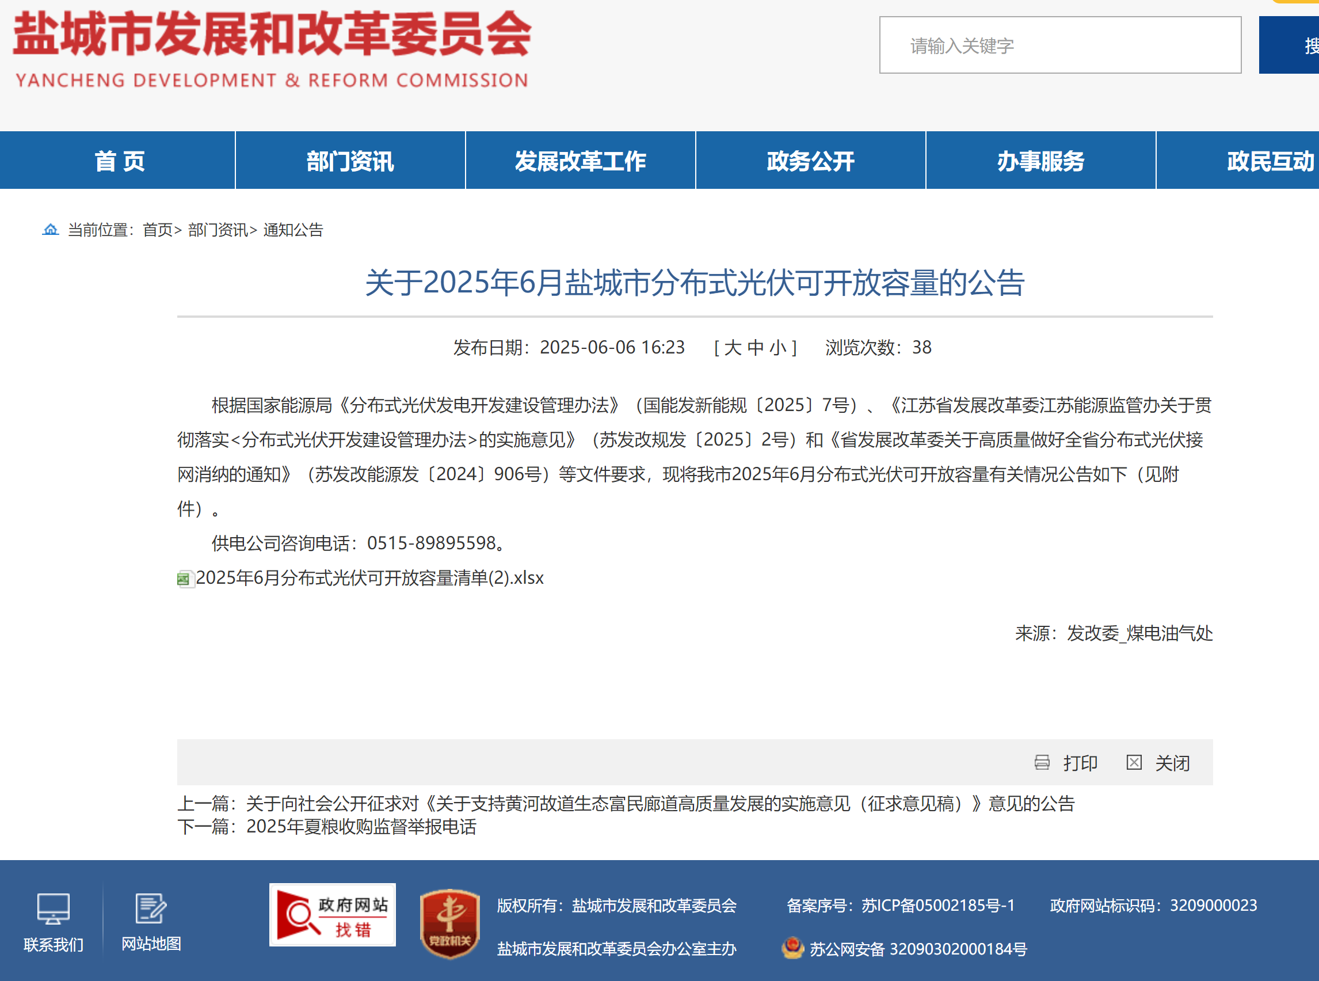Click the printer icon next to 打印

tap(1042, 762)
